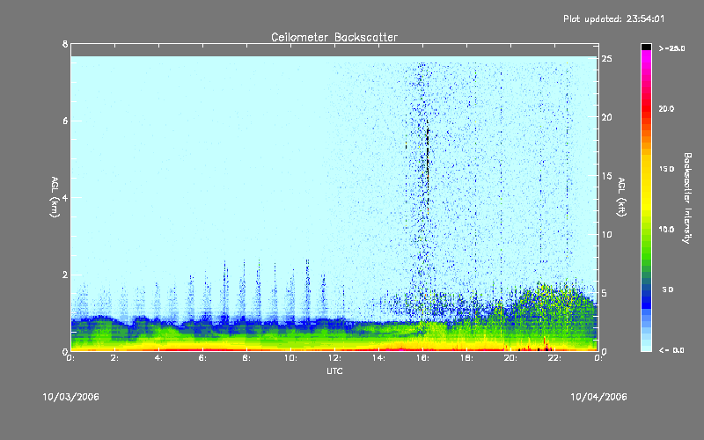
Task: Click the "8:" hour tick on UTC axis
Action: (247, 358)
